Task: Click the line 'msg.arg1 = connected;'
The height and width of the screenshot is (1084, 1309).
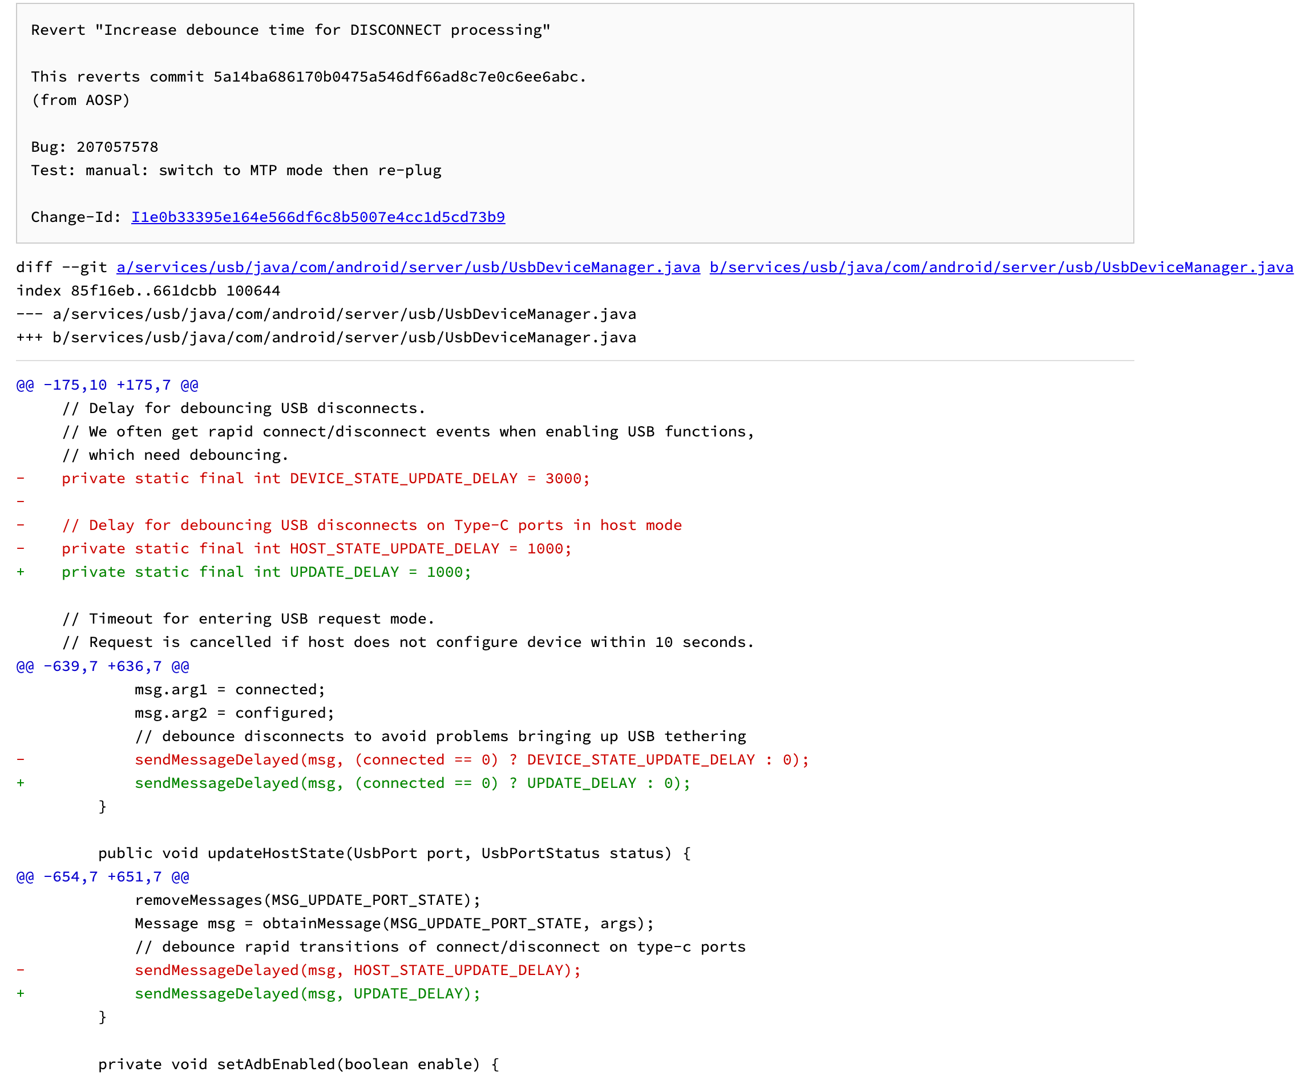Action: (230, 689)
